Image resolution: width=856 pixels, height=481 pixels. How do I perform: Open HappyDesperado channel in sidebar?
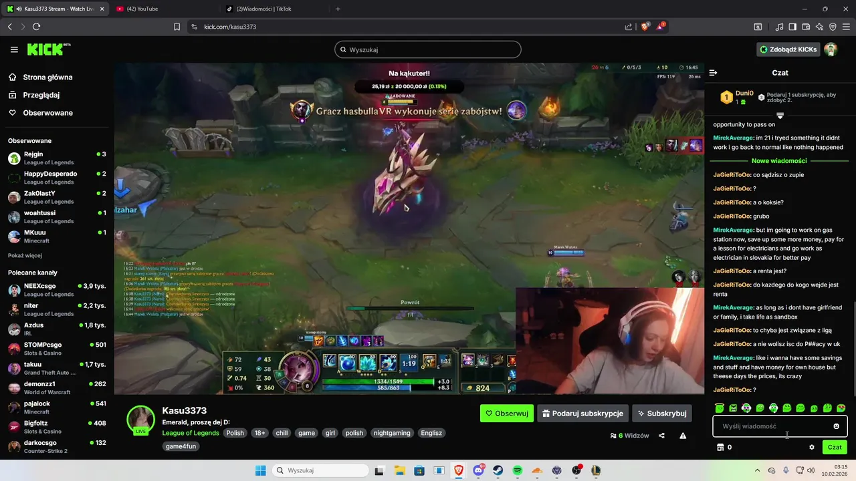57,178
